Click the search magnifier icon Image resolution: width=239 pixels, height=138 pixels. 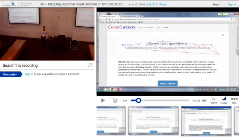pos(90,65)
